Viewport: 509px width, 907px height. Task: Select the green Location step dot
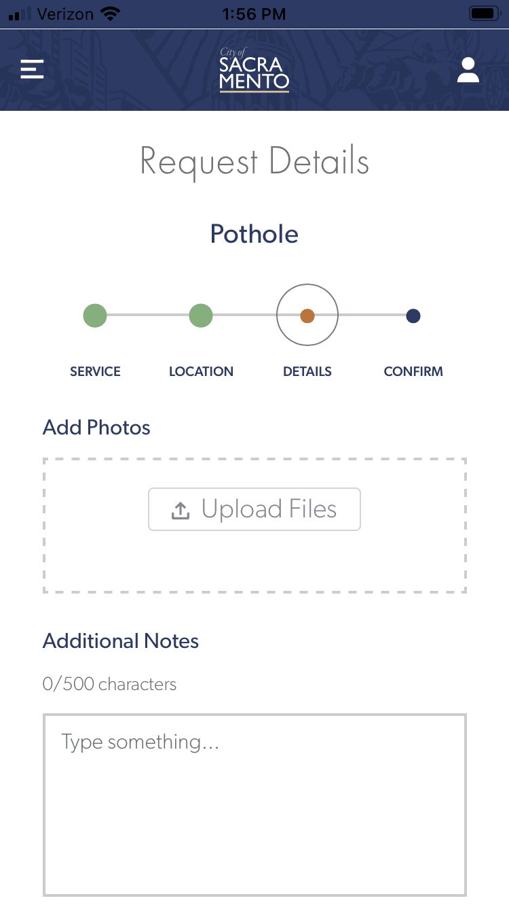(201, 315)
